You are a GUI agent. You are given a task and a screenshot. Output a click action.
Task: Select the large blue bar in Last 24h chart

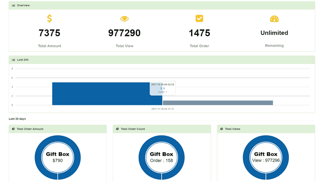tap(107, 94)
